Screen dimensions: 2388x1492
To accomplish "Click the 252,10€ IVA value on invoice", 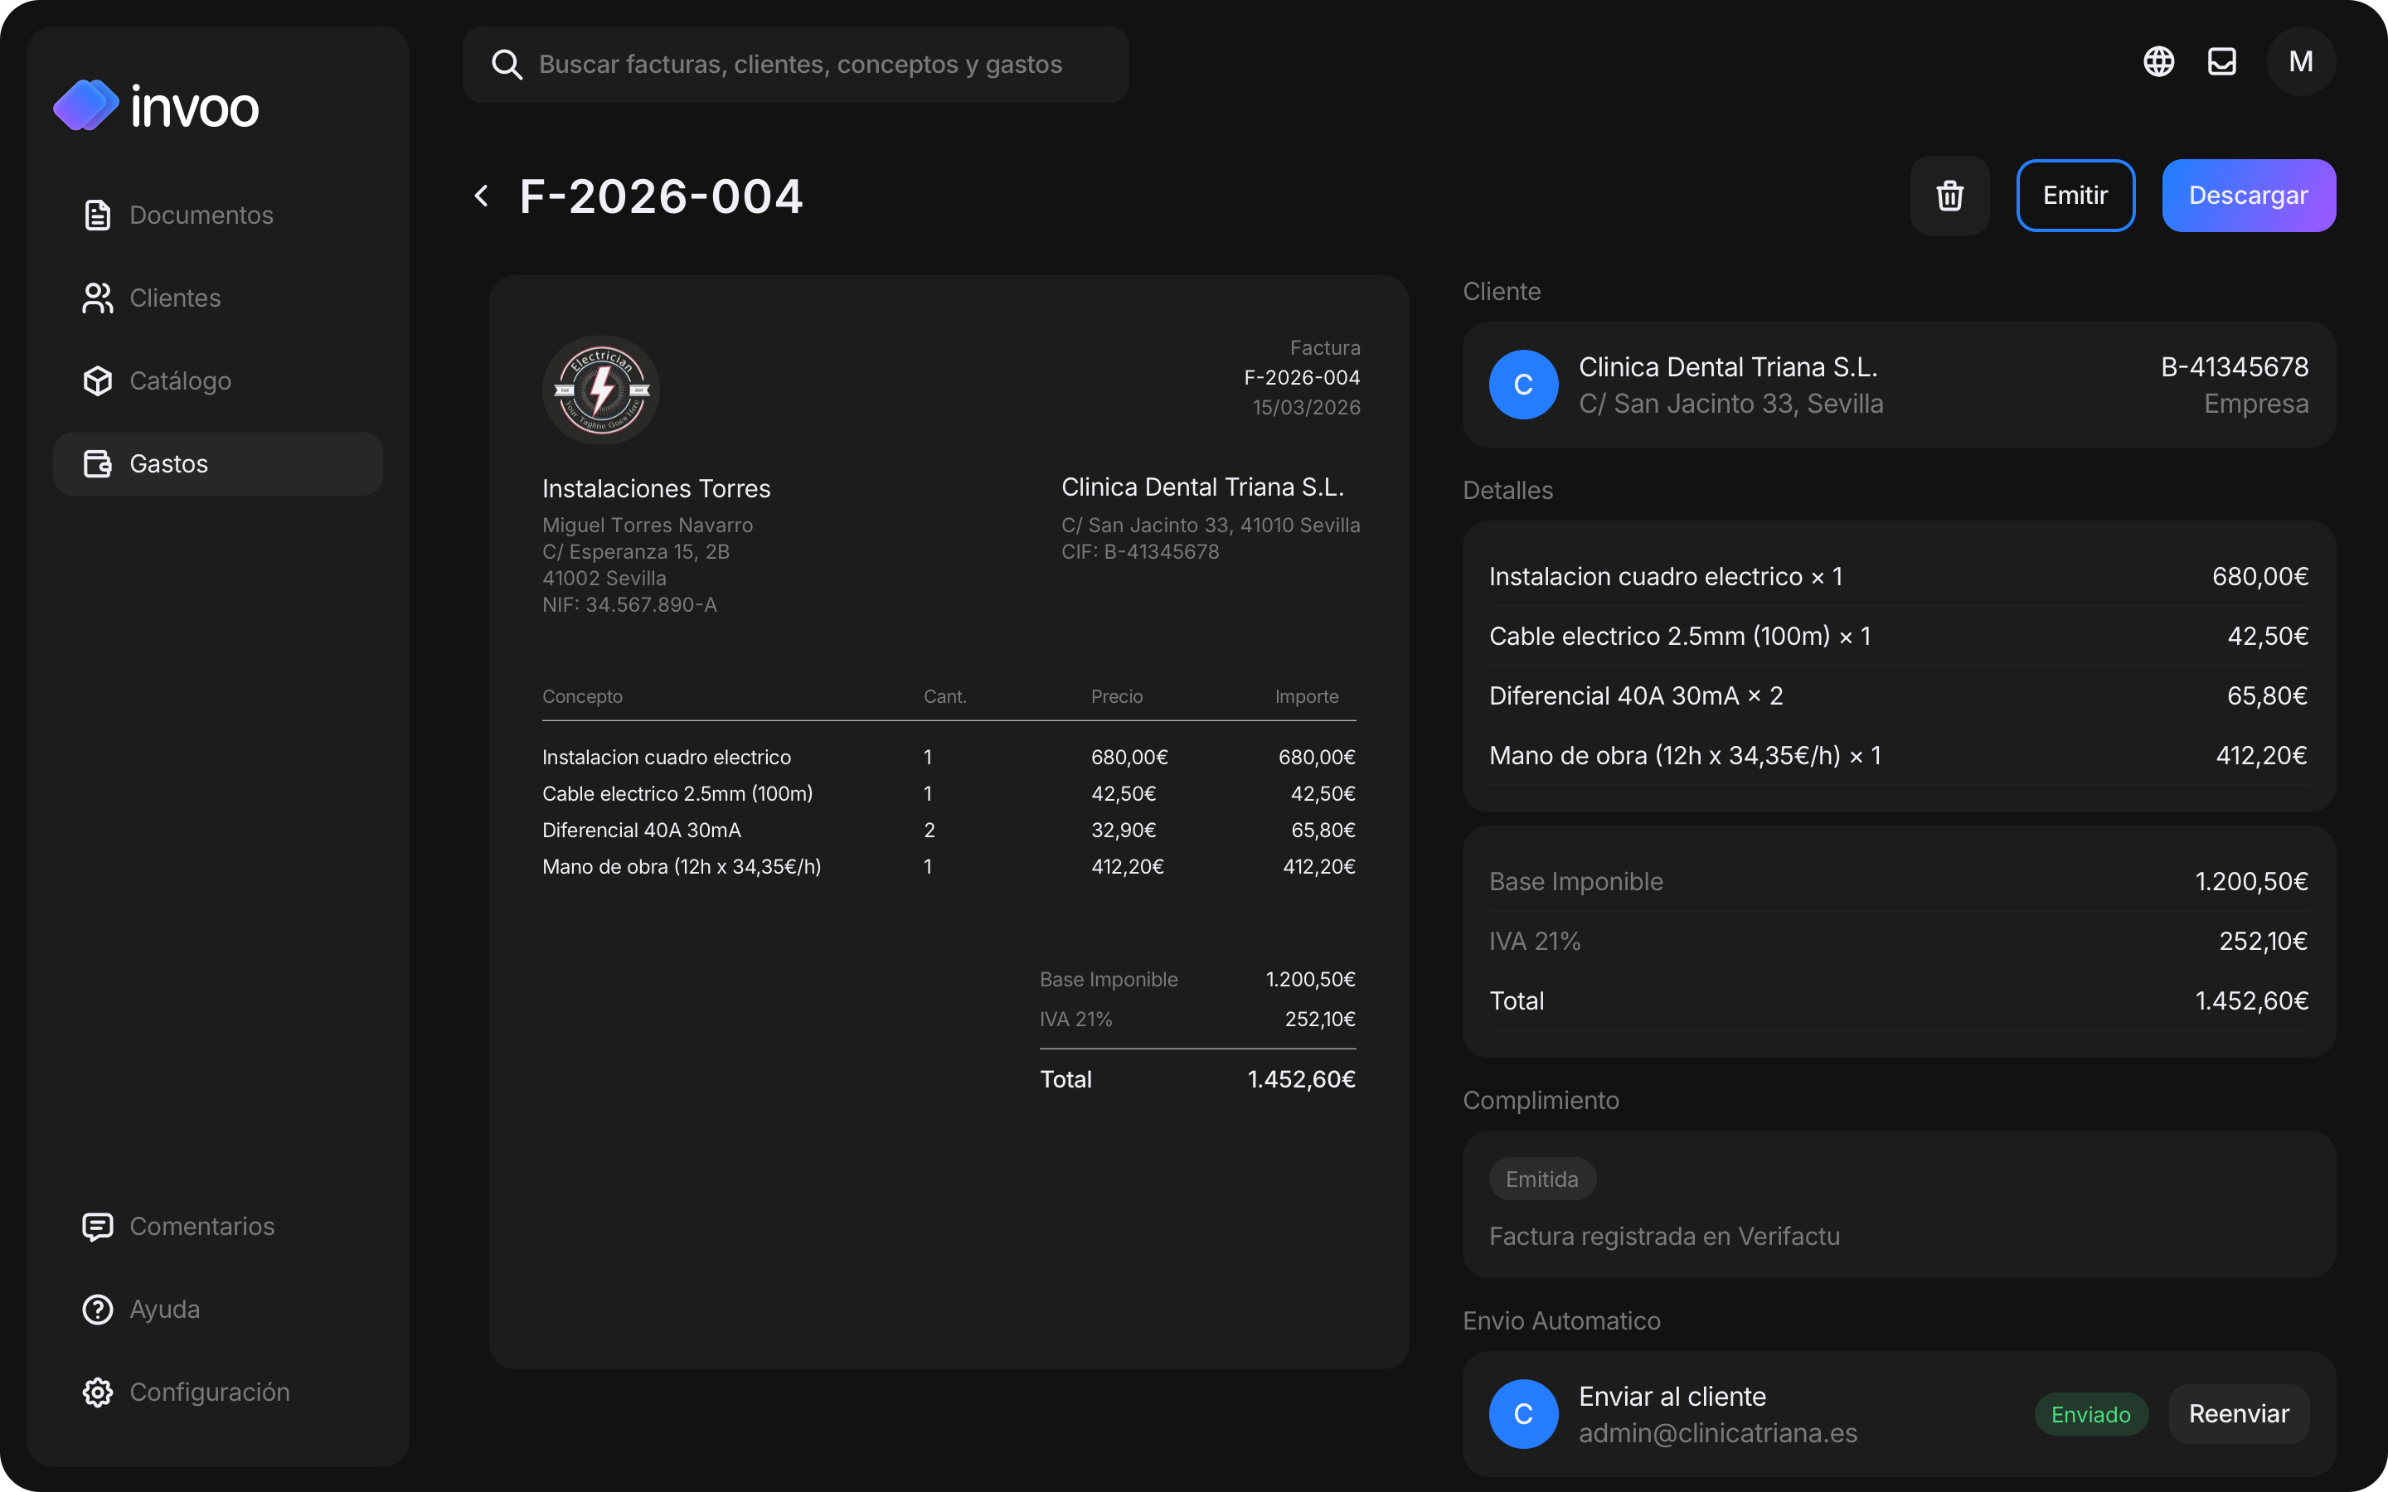I will (1320, 1020).
